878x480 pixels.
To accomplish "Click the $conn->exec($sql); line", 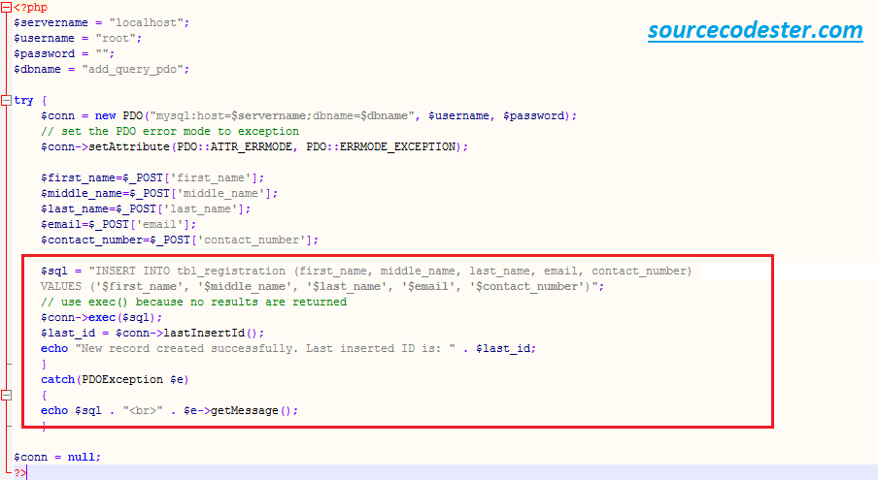I will coord(101,317).
